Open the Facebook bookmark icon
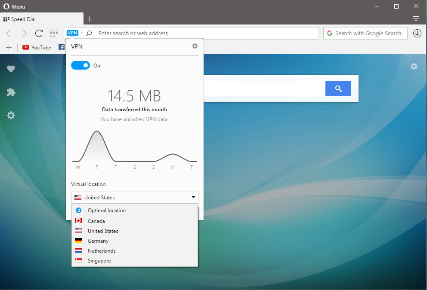The width and height of the screenshot is (427, 290). [x=62, y=47]
